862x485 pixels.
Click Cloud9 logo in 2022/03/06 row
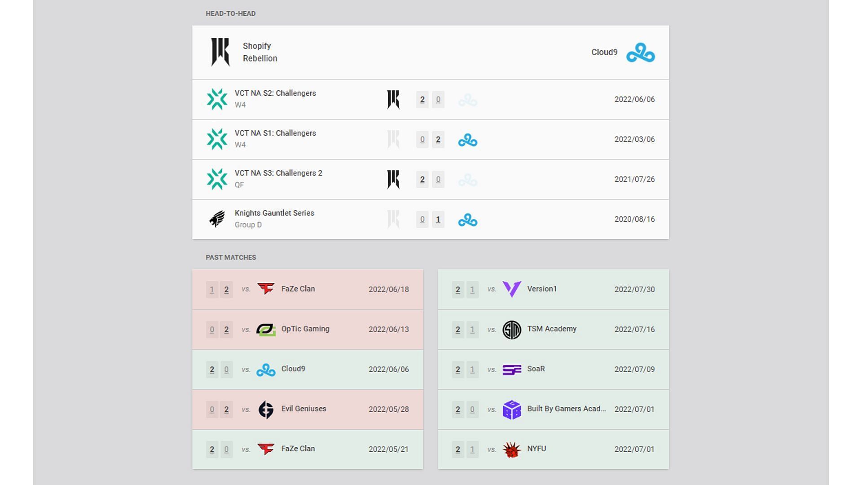(x=468, y=140)
